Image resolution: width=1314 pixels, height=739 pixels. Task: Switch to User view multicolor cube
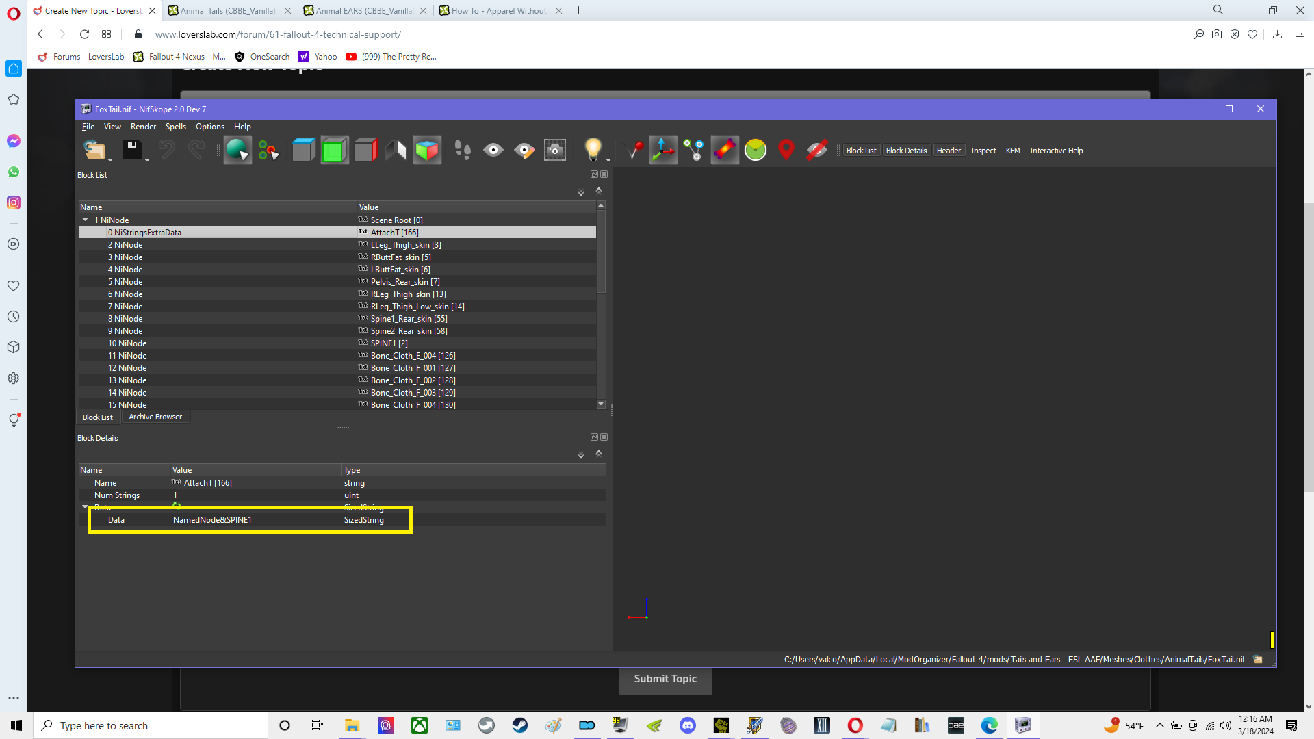[427, 150]
